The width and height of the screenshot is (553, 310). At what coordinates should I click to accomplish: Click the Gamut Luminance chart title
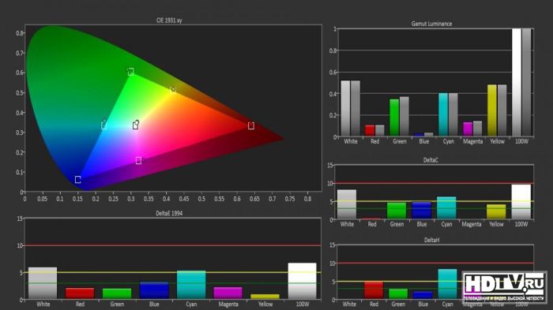431,24
